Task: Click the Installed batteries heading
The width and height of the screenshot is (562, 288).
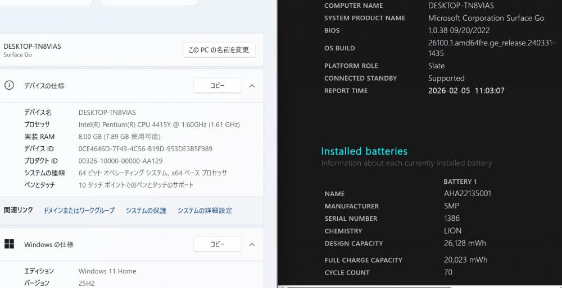Action: [x=364, y=151]
